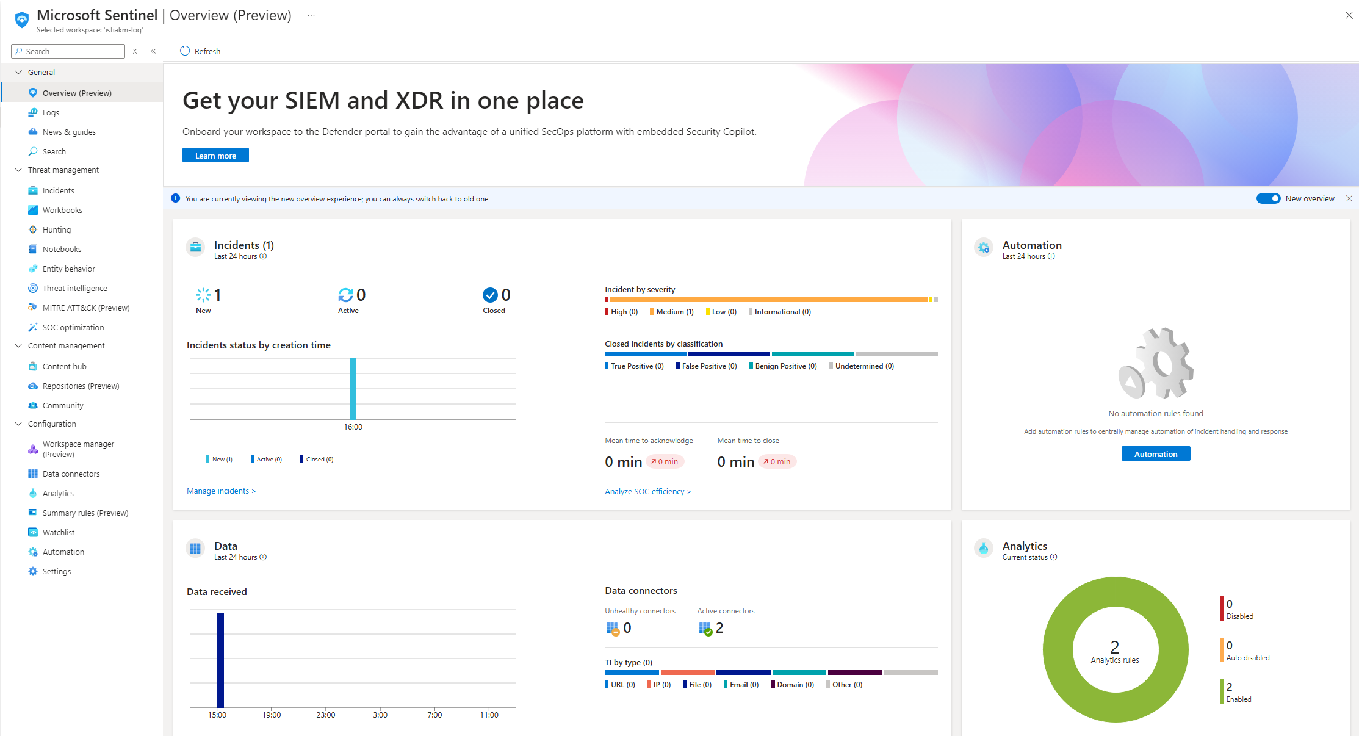Click the Refresh button label

coord(207,51)
